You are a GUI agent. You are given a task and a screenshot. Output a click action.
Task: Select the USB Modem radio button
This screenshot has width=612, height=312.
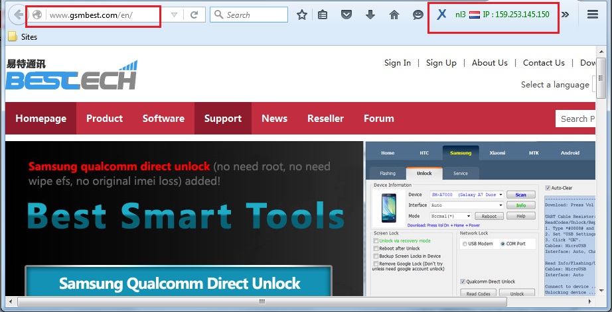pyautogui.click(x=465, y=244)
